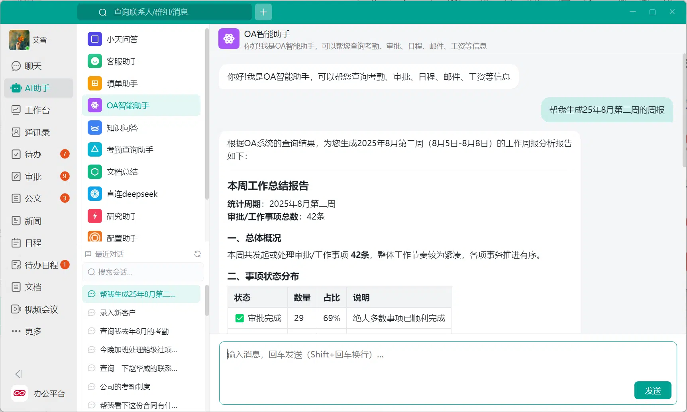Go to 聊天 in sidebar
Viewport: 687px width, 412px height.
click(39, 66)
